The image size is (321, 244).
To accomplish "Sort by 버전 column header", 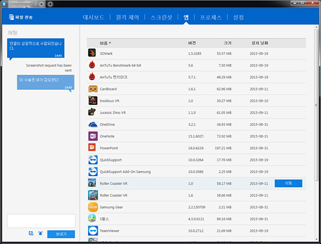I will 192,43.
